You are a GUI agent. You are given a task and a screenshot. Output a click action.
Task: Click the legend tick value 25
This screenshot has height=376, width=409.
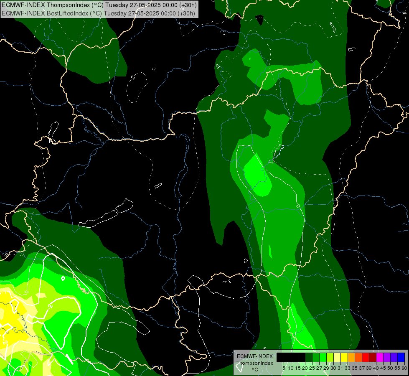coord(312,368)
